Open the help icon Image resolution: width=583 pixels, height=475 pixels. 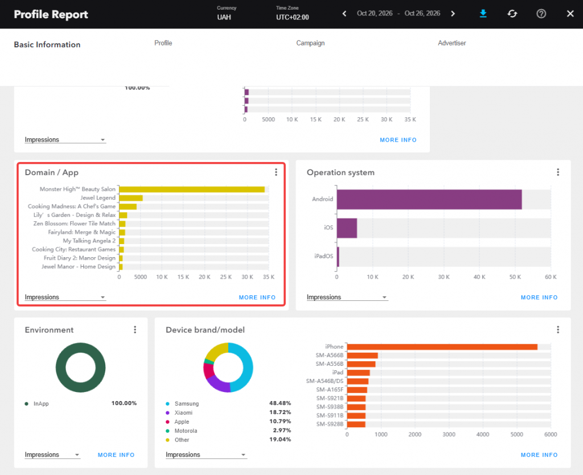click(x=541, y=14)
